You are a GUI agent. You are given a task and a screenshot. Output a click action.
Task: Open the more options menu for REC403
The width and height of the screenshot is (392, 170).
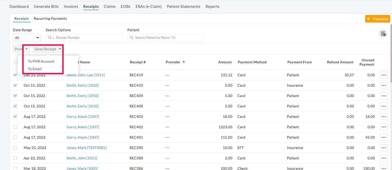[383, 117]
